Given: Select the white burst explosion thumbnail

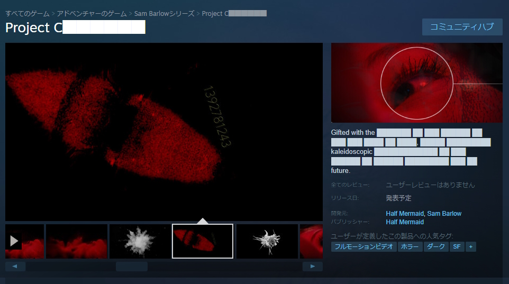Looking at the screenshot, I should click(x=140, y=241).
